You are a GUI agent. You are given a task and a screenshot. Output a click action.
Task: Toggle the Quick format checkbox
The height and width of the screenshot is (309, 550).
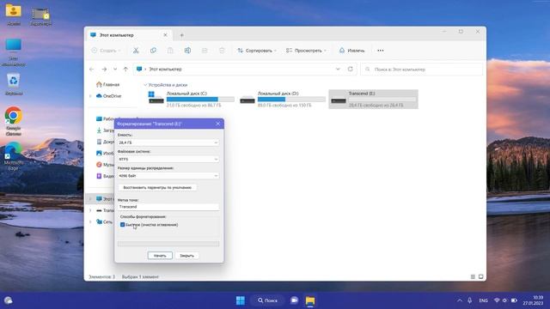click(122, 225)
